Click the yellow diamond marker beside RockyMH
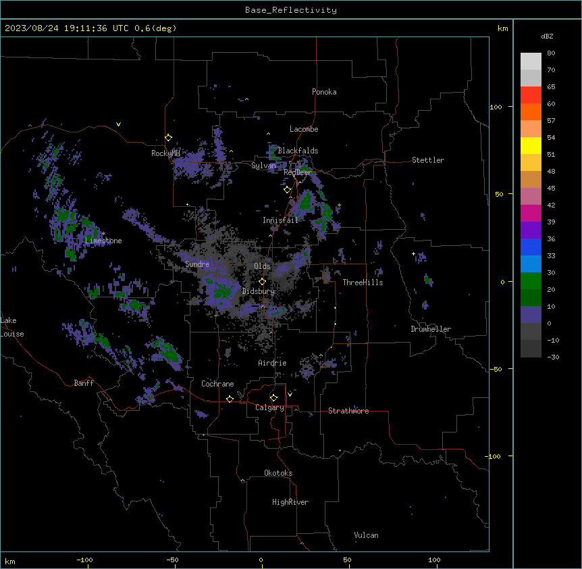The height and width of the screenshot is (569, 582). pyautogui.click(x=169, y=138)
